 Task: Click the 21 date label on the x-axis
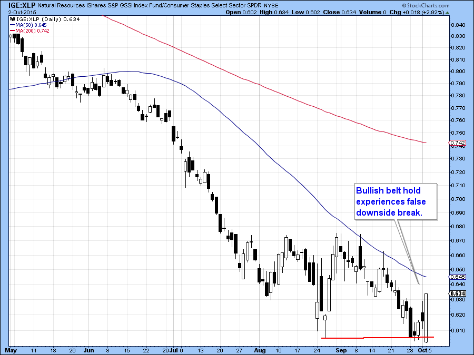(391, 350)
